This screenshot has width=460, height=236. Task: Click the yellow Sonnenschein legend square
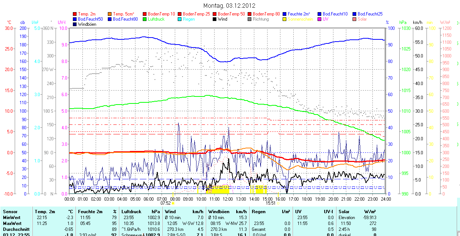[x=285, y=19]
